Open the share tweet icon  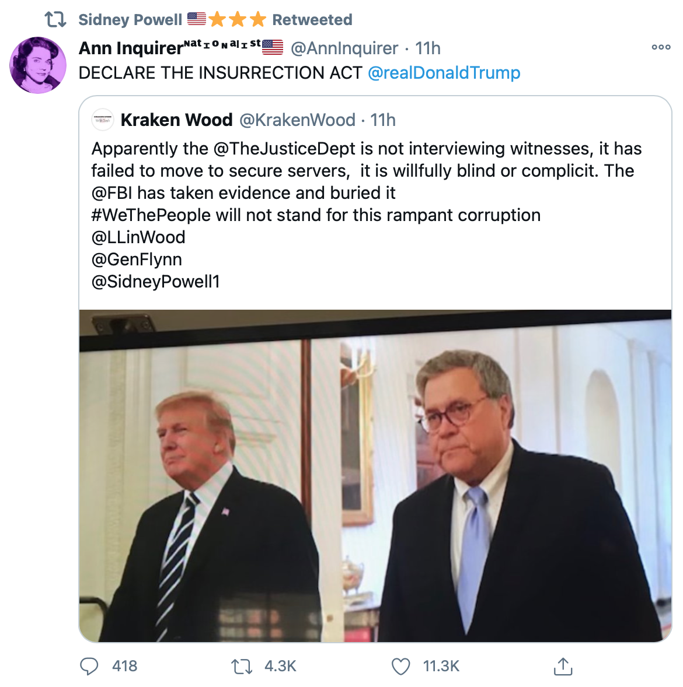point(563,666)
